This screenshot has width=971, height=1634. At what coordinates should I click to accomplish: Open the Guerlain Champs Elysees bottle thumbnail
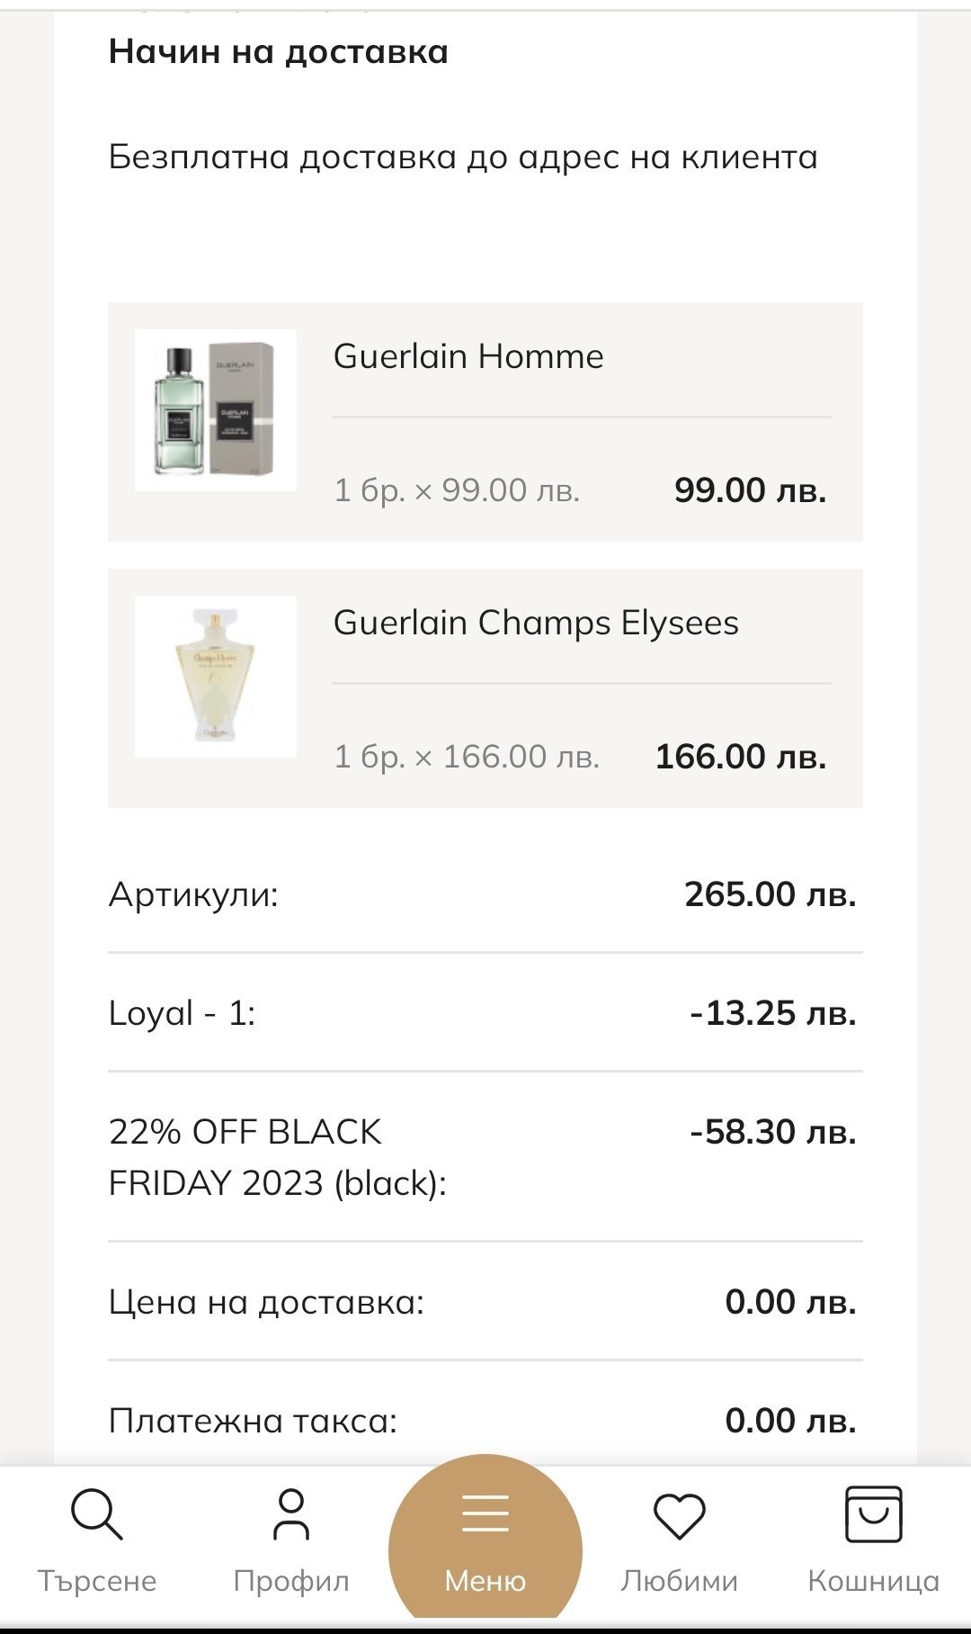(x=216, y=677)
